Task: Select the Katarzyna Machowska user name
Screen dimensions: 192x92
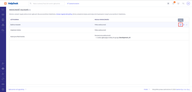Action: pos(18,36)
